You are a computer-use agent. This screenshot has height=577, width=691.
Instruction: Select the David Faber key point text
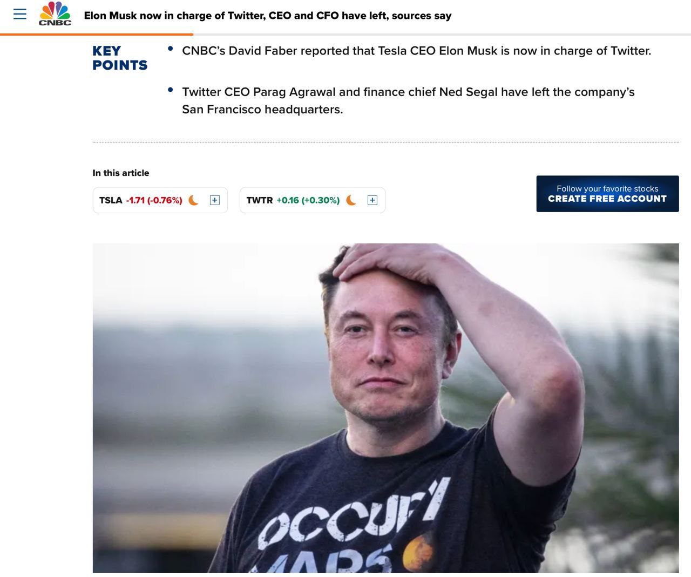click(x=416, y=51)
